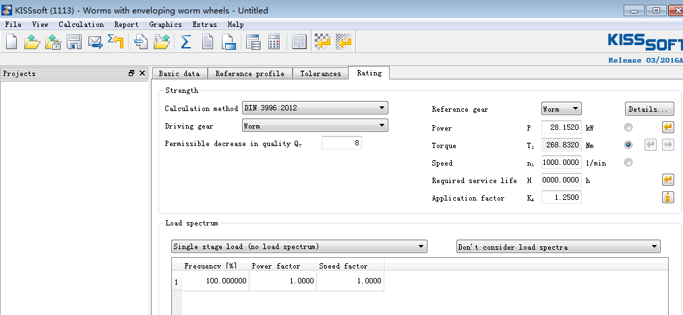Click the New file icon

(x=11, y=42)
